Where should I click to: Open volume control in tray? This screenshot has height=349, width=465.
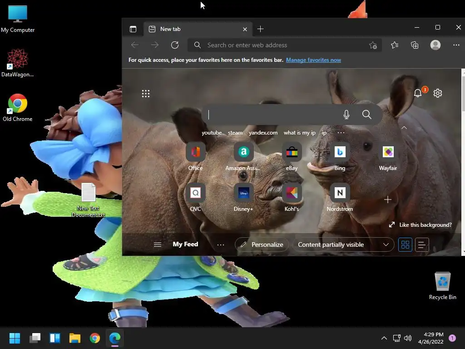tap(408, 338)
